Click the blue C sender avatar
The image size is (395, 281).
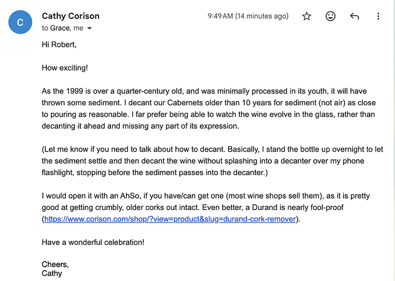(20, 22)
